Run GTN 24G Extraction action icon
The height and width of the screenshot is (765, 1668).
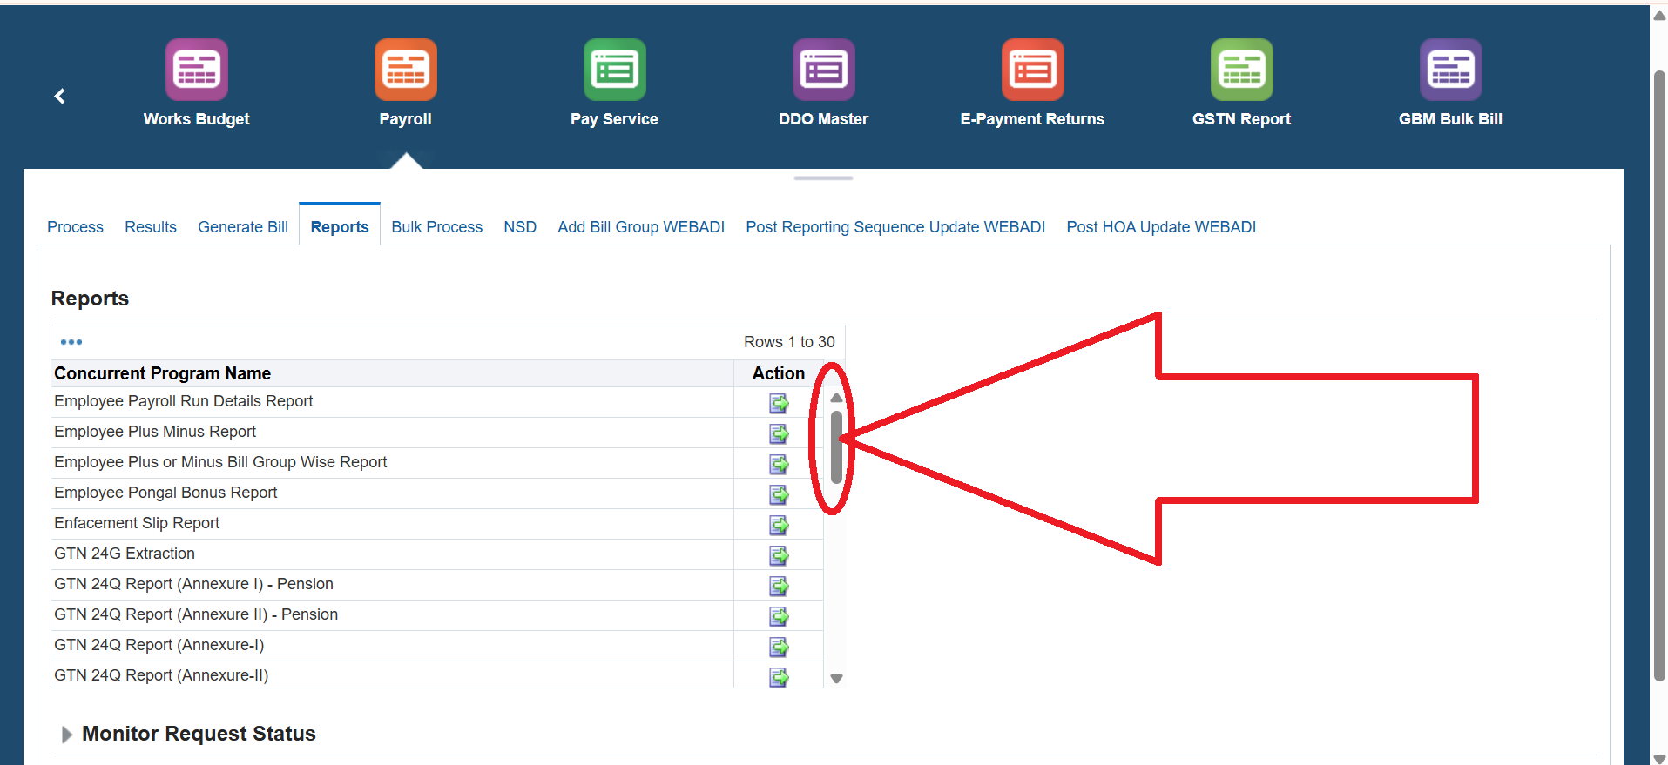point(779,555)
